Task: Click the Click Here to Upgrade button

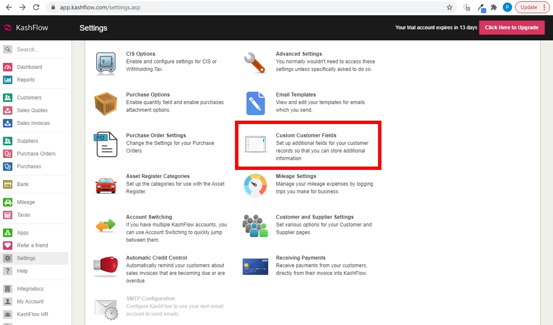Action: [x=512, y=28]
